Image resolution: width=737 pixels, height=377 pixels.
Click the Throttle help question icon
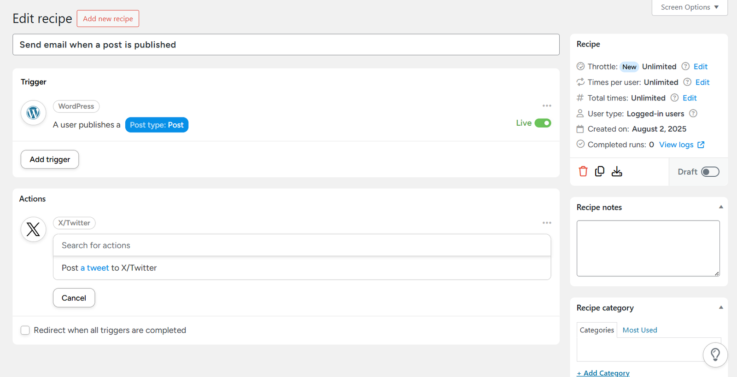click(685, 66)
